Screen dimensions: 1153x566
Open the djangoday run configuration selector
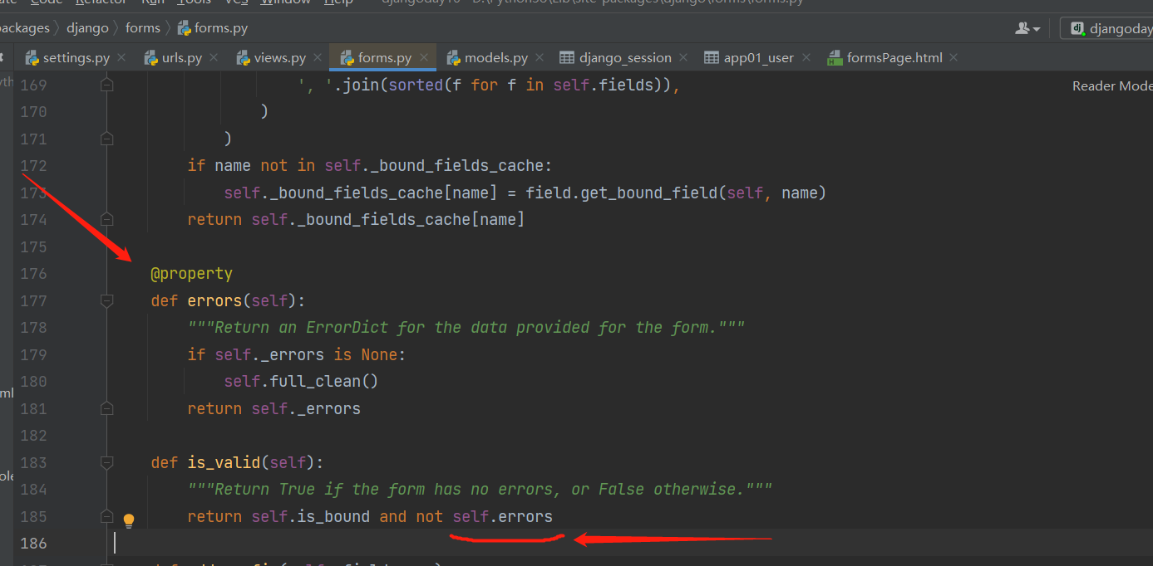pyautogui.click(x=1108, y=28)
